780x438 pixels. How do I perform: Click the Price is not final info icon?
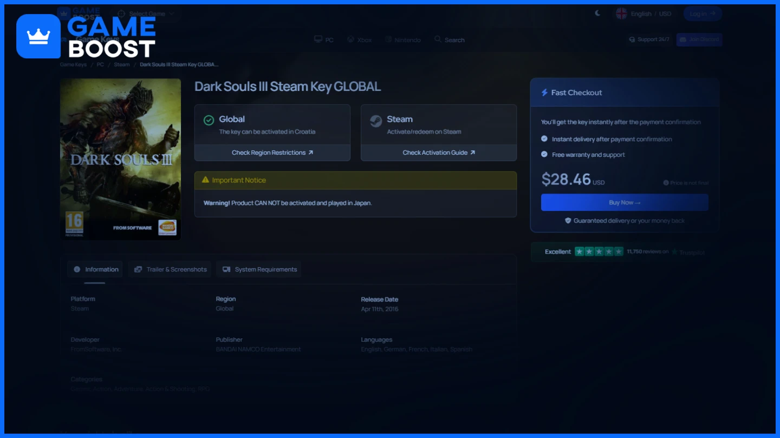click(x=666, y=183)
